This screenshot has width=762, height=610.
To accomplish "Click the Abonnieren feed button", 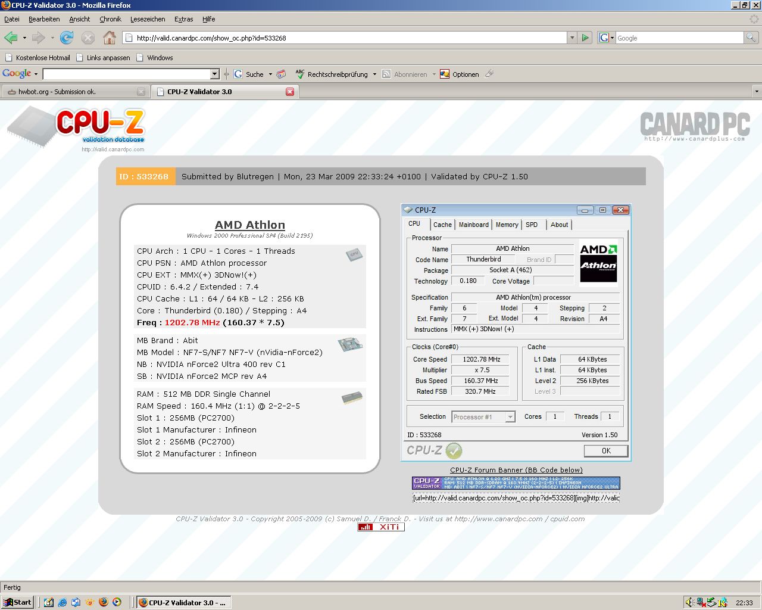I will coord(405,74).
